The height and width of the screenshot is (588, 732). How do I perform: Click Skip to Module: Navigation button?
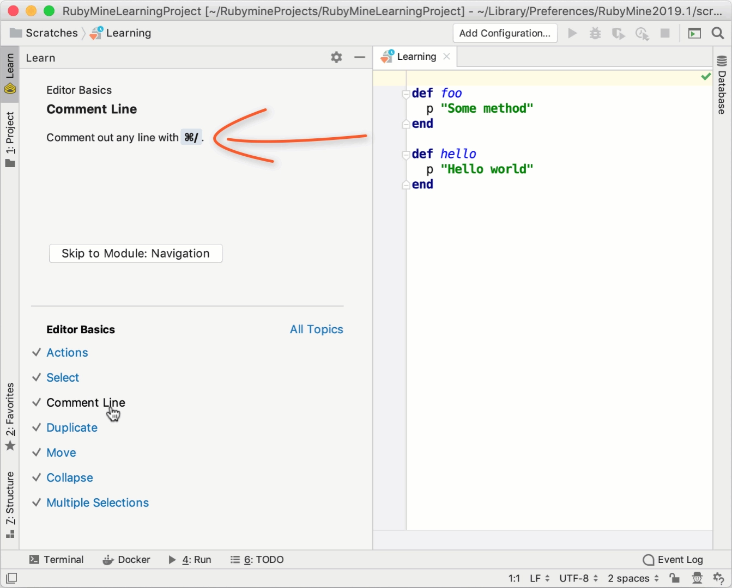point(136,253)
